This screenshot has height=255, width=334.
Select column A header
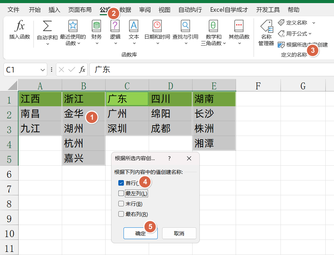(x=40, y=86)
